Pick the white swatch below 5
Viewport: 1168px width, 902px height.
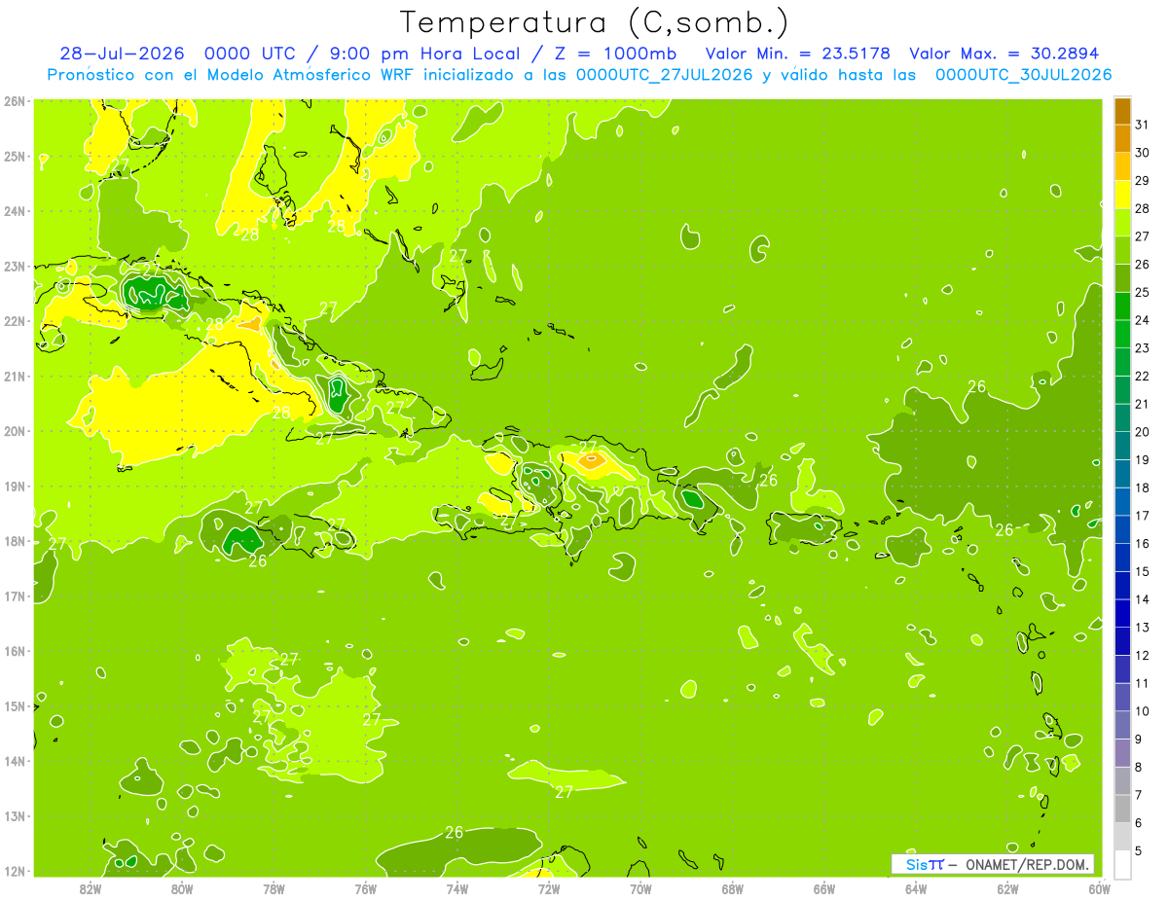1122,864
